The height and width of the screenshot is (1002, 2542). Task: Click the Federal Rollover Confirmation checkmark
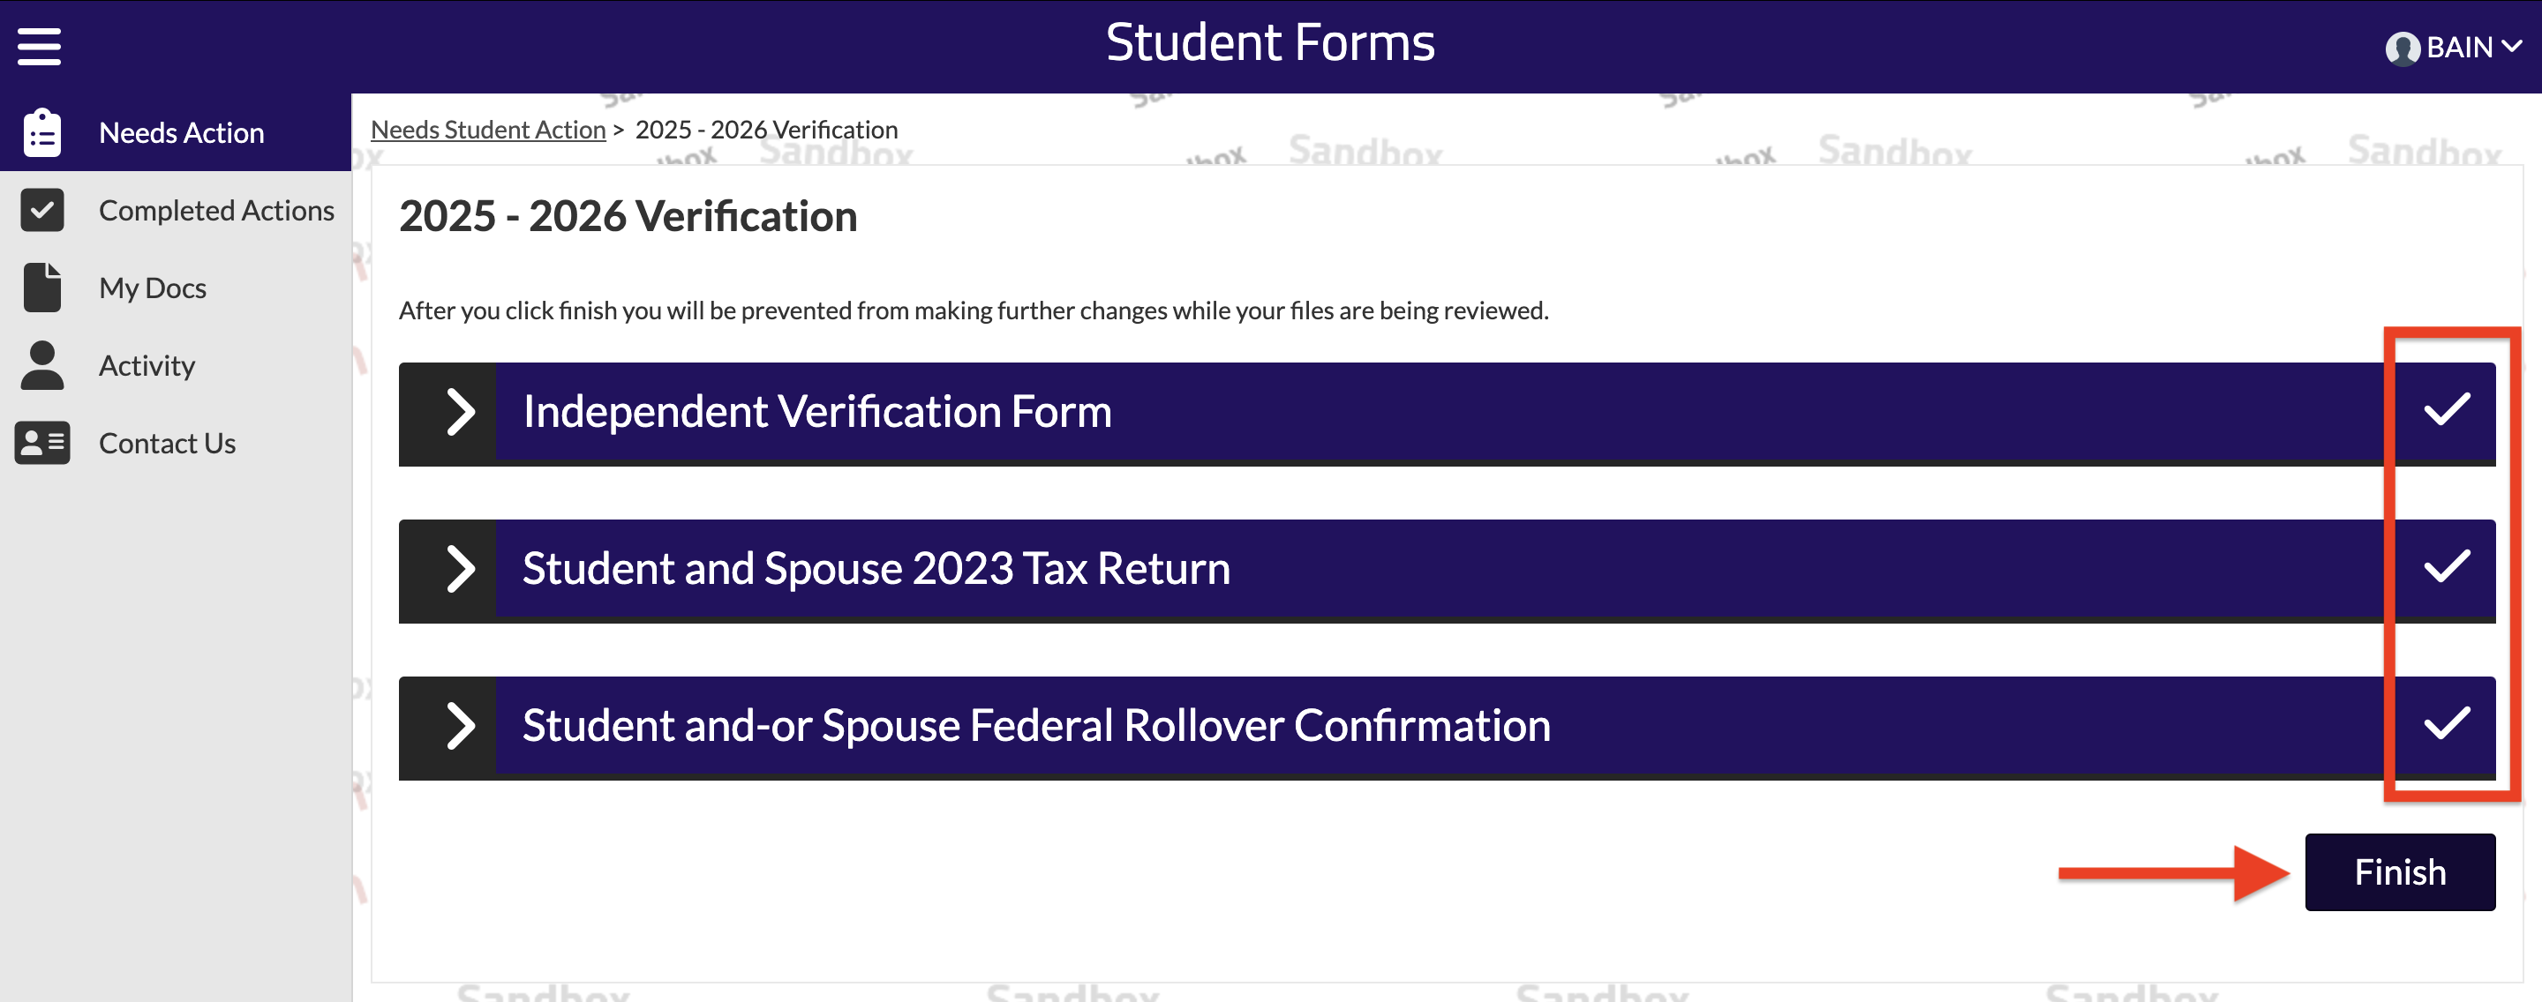(x=2448, y=727)
